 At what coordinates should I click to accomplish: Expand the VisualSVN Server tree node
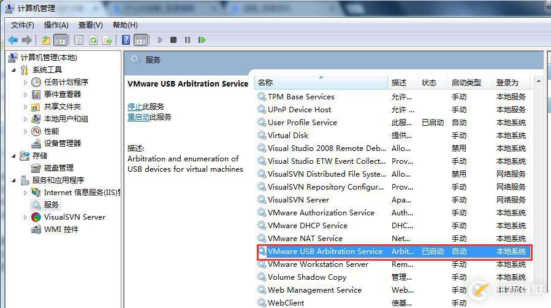[x=25, y=217]
